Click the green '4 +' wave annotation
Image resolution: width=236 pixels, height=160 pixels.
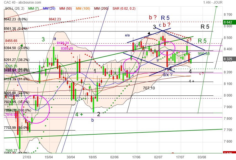point(79,114)
